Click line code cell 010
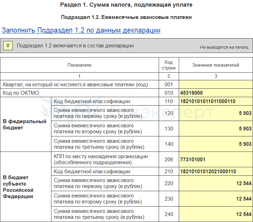 [x=169, y=93]
